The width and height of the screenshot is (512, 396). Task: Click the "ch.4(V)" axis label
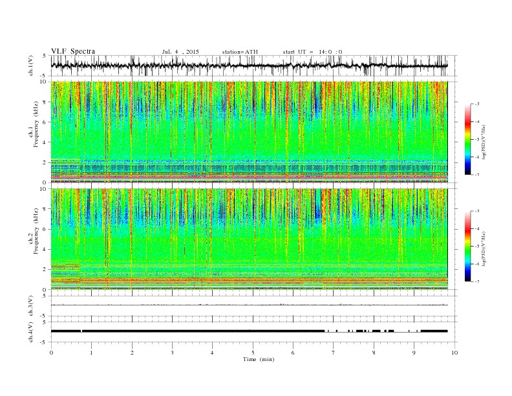pos(31,332)
